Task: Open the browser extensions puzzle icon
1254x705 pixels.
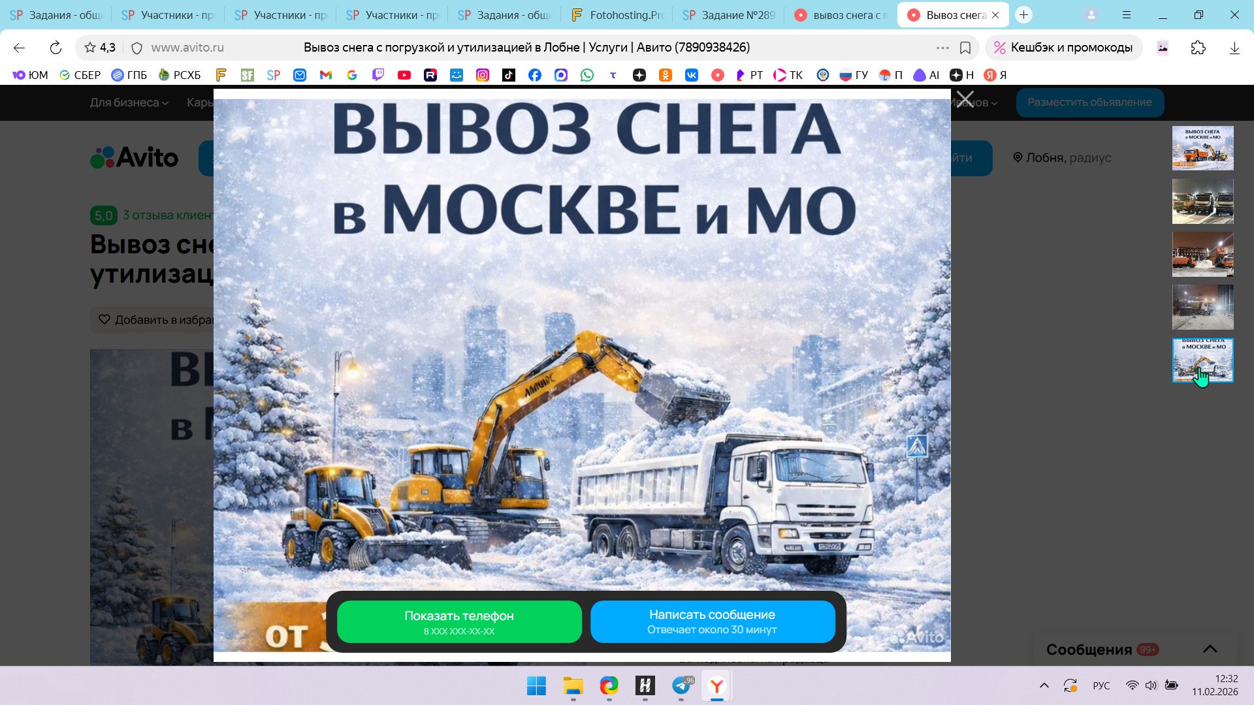Action: click(x=1198, y=48)
